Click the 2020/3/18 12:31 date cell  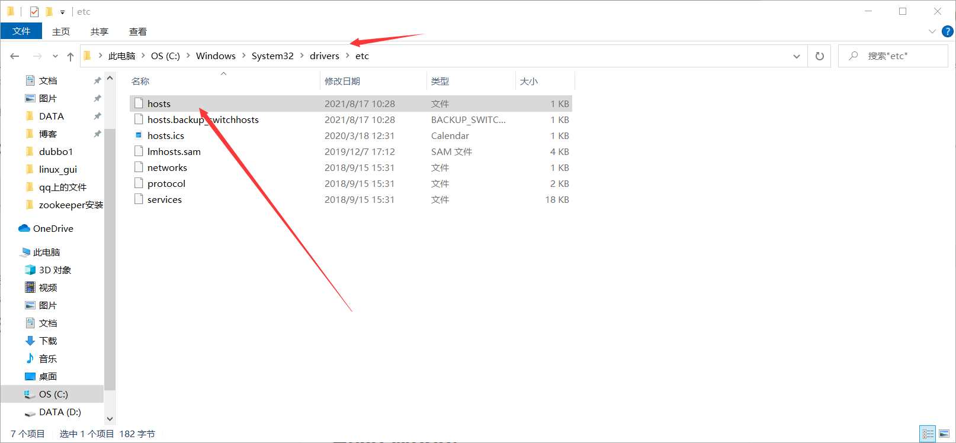360,135
